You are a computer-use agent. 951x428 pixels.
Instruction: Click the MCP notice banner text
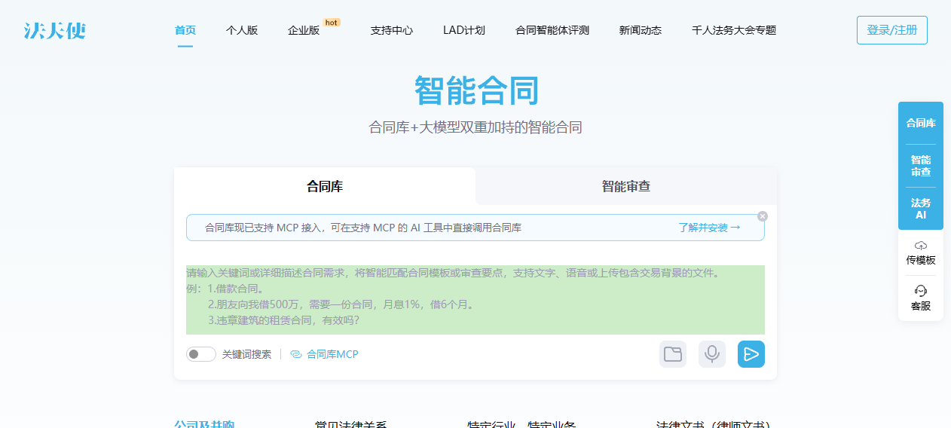[363, 228]
